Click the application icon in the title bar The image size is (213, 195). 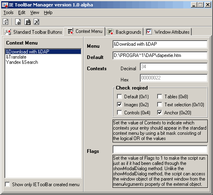point(5,5)
